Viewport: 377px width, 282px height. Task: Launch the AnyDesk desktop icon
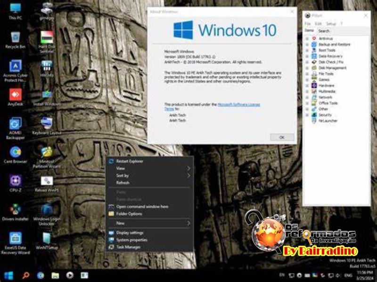click(16, 97)
